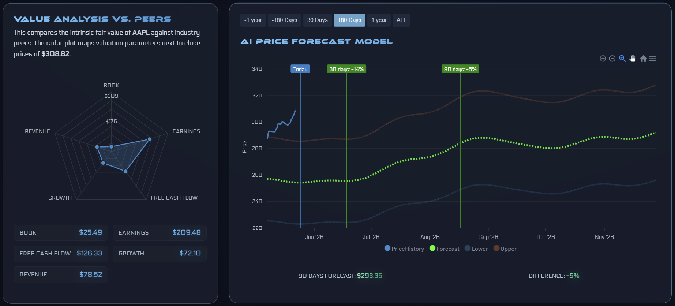Select the -1 year range

[253, 20]
